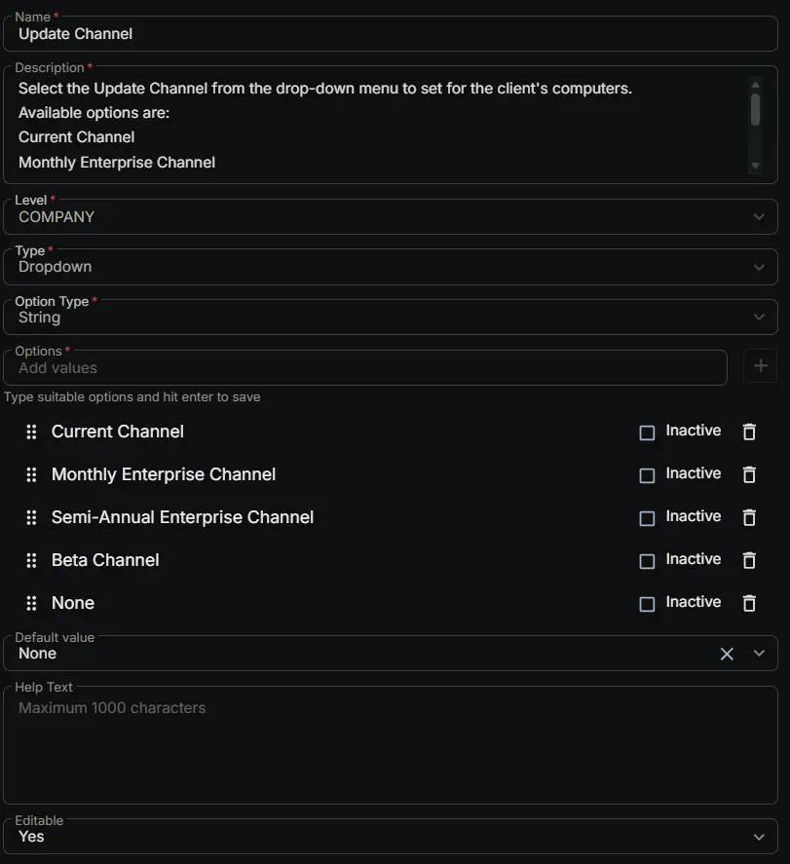The height and width of the screenshot is (864, 790).
Task: Delete the Current Channel option
Action: pos(749,432)
